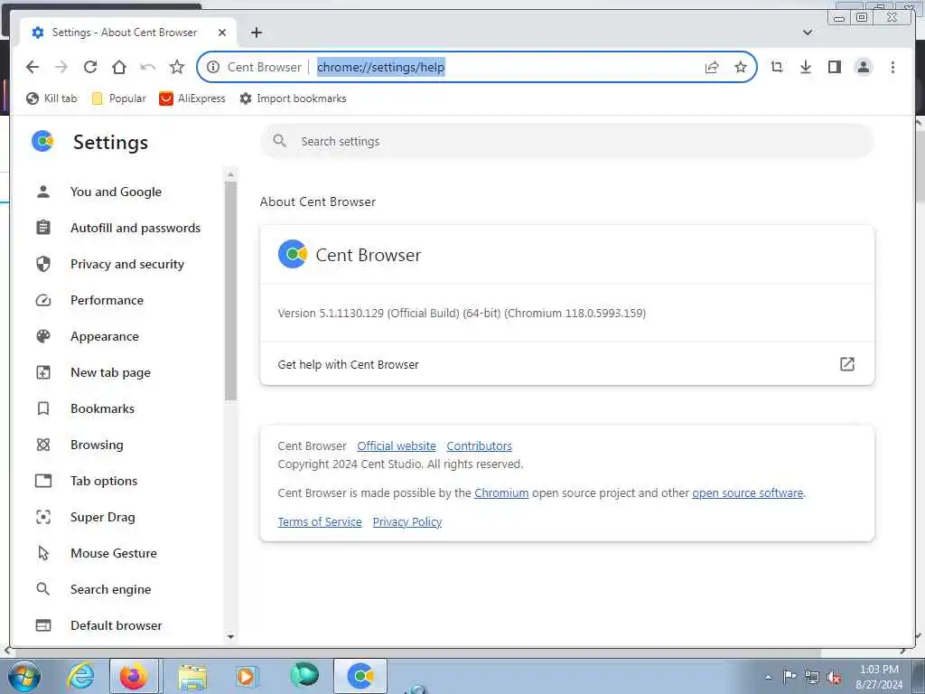925x694 pixels.
Task: Close the Settings - About Cent Browser tab
Action: coord(222,33)
